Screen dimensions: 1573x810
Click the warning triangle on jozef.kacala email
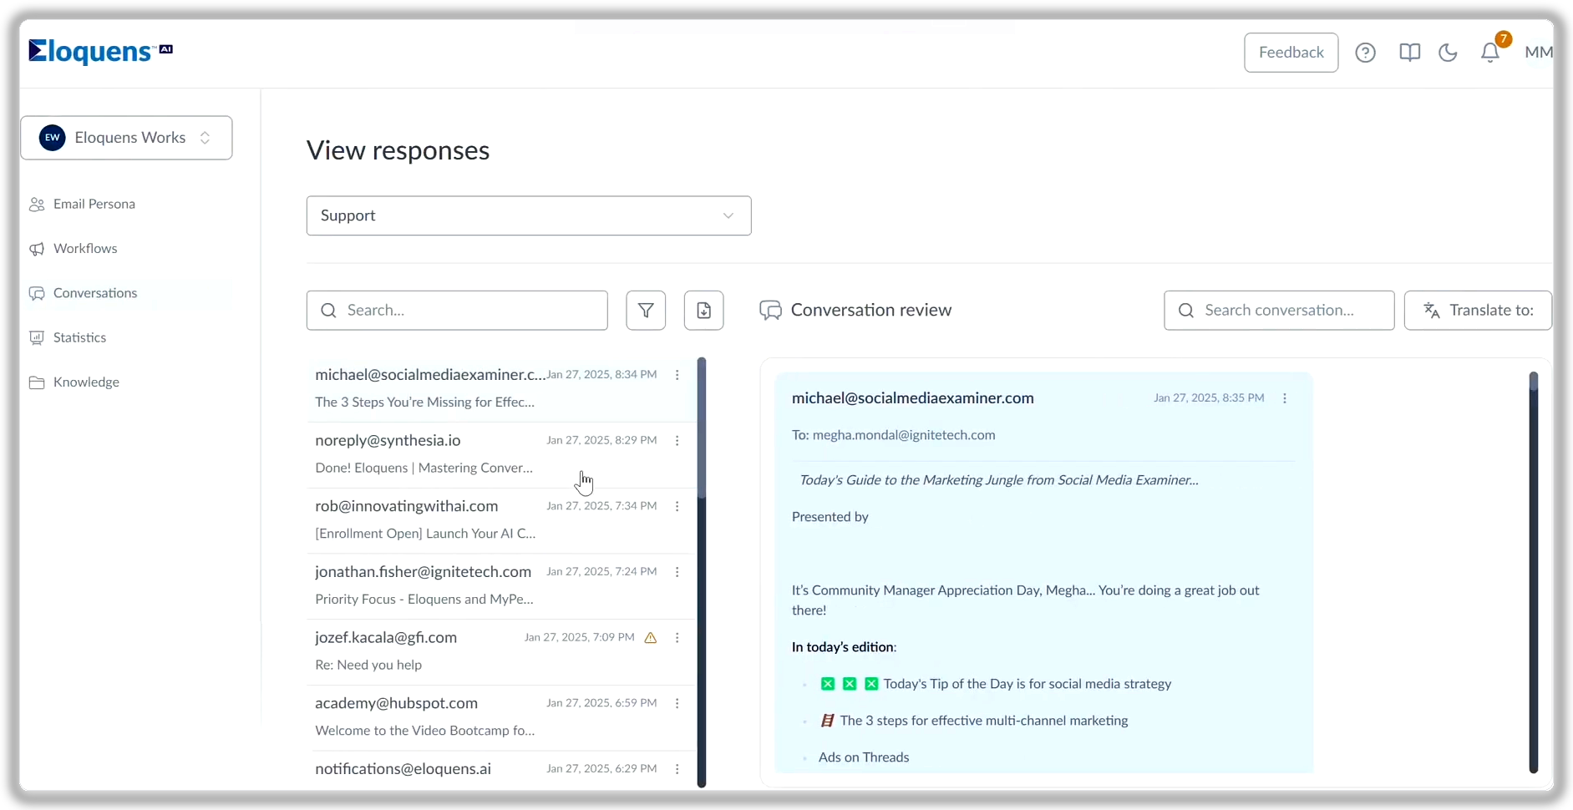[x=651, y=638]
